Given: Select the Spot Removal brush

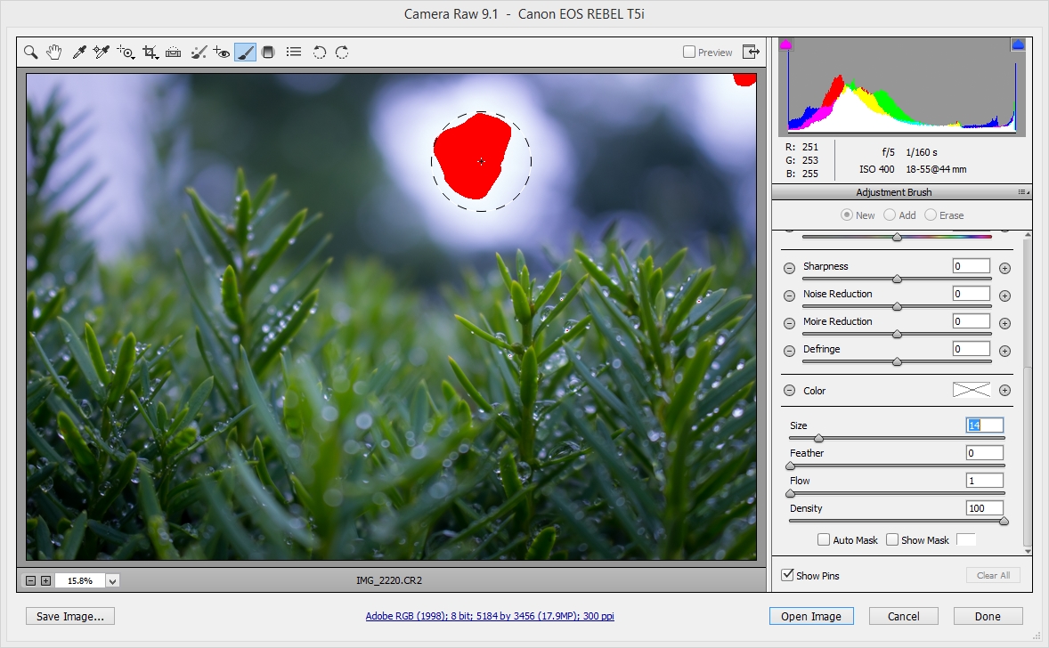Looking at the screenshot, I should [x=197, y=52].
